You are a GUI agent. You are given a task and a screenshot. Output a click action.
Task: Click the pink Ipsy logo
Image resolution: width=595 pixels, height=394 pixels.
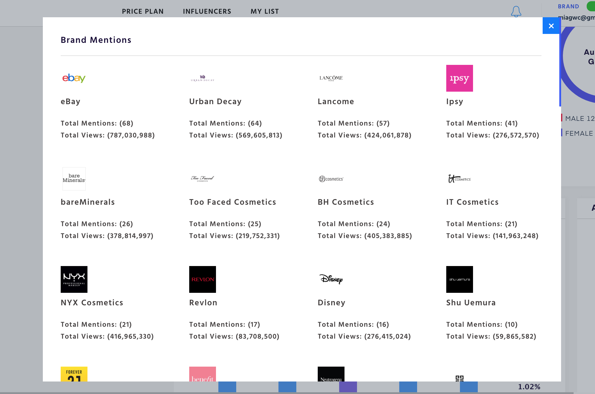coord(459,78)
